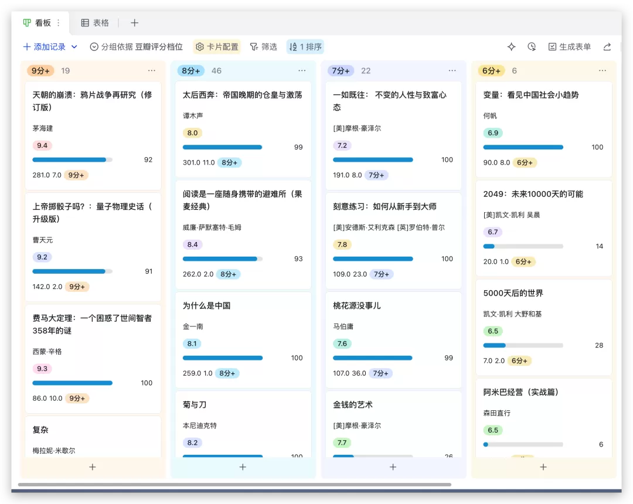Open 分组依据 豆瓣评分档位 grouping options
Image resolution: width=633 pixels, height=504 pixels.
point(136,47)
